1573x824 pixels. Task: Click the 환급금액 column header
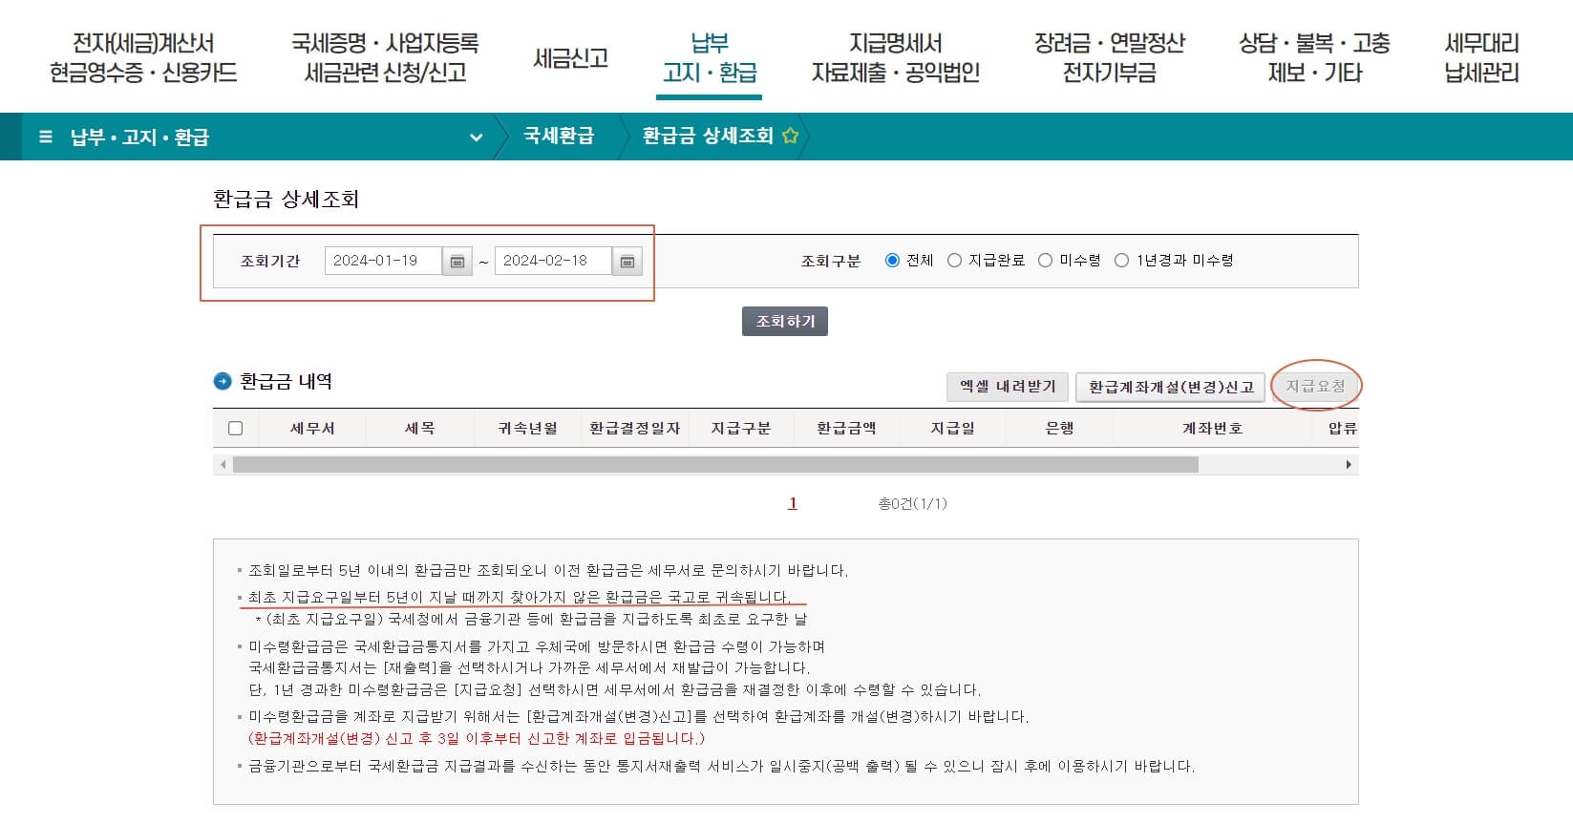coord(847,429)
